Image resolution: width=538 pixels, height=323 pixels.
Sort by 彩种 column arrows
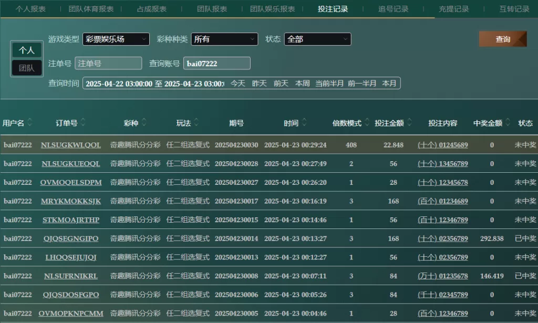tap(144, 122)
